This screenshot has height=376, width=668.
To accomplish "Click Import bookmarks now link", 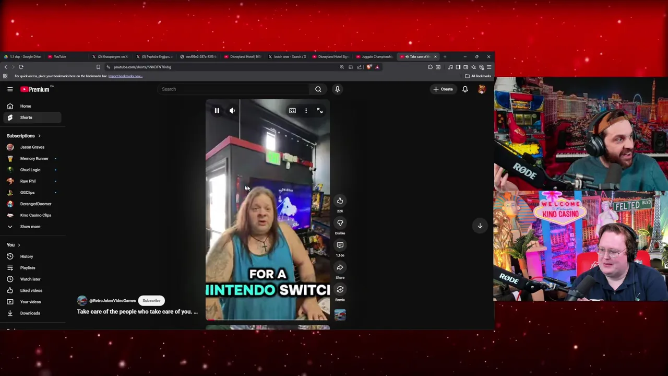I will 125,76.
